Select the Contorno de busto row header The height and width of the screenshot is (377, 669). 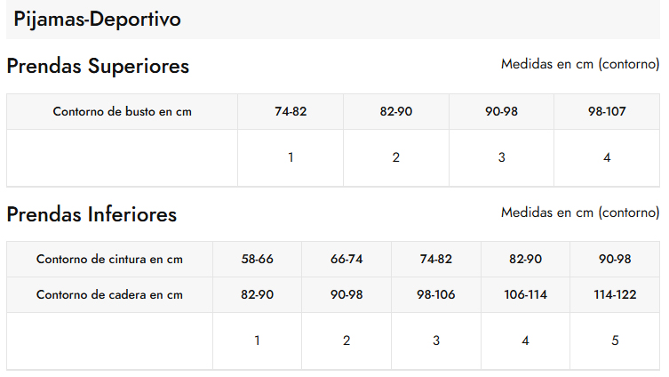point(122,112)
